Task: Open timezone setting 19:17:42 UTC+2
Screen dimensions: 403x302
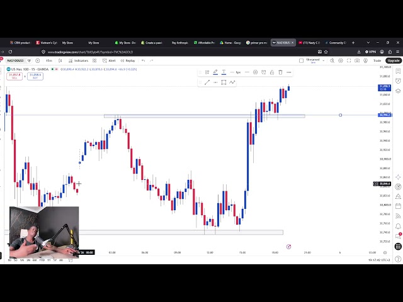Action: (x=379, y=260)
